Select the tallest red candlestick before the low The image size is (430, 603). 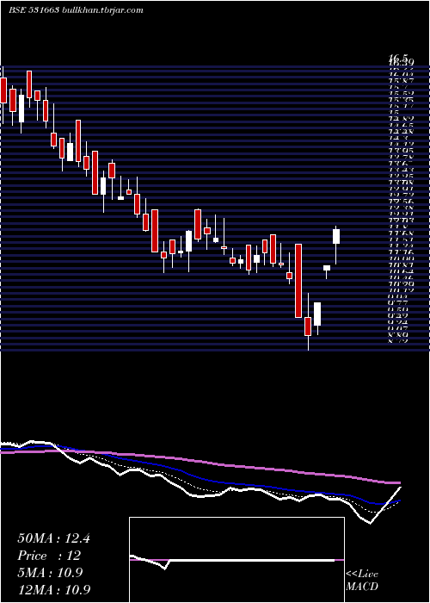coord(298,281)
